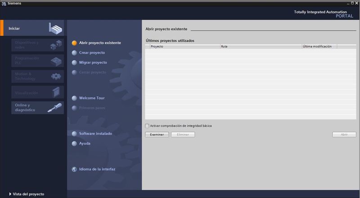Minimize the Siemens window
Image resolution: width=360 pixels, height=198 pixels.
pyautogui.click(x=348, y=3)
